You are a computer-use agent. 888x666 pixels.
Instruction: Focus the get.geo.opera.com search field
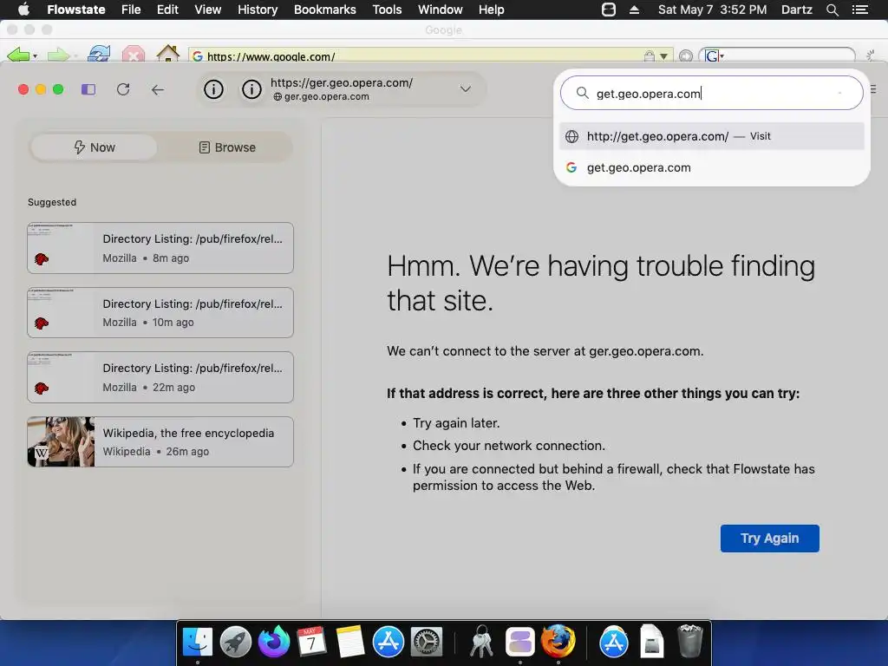coord(711,93)
